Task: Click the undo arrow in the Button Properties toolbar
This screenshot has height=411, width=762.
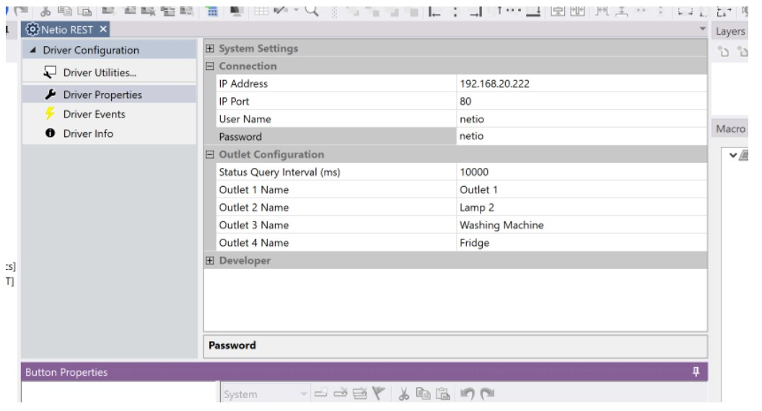Action: coord(468,394)
